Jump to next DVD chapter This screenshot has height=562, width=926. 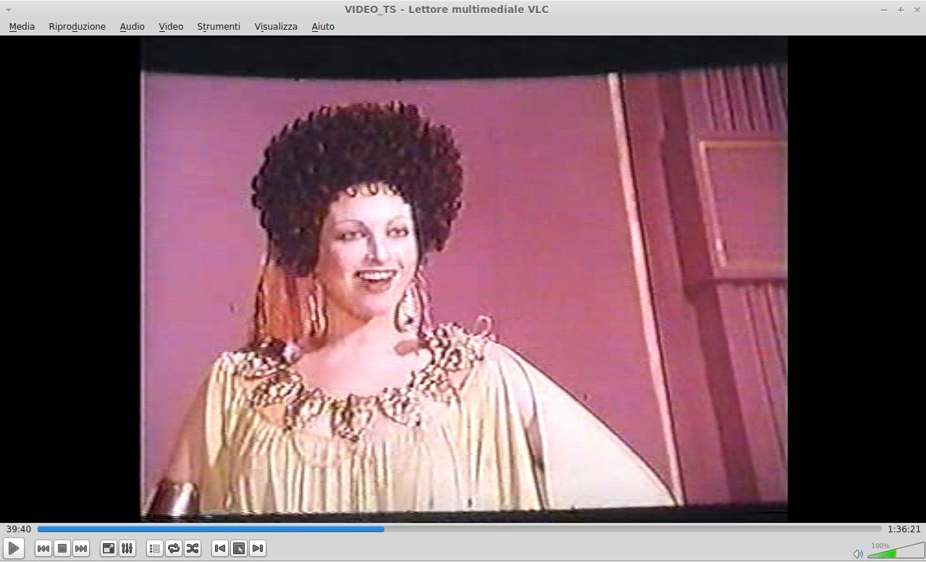[258, 549]
